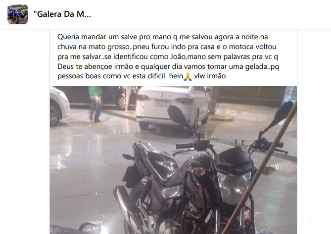Image resolution: width=331 pixels, height=234 pixels.
Task: Open the motorcycle photo attached to post
Action: (173, 160)
